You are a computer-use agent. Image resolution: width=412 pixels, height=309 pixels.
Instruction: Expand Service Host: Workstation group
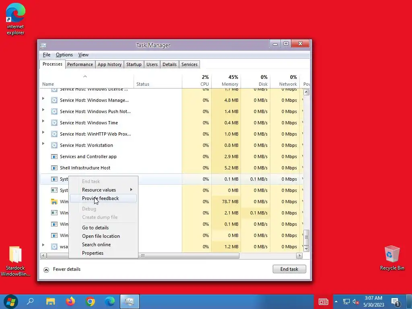point(43,144)
